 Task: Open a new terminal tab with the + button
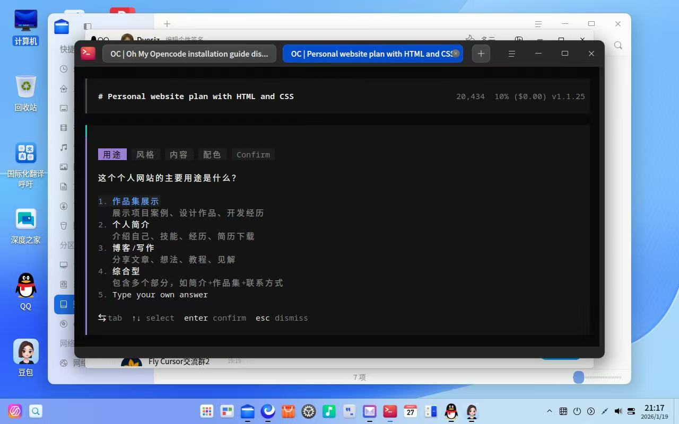481,54
